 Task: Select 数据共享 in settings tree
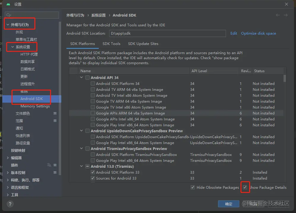[x=28, y=62]
